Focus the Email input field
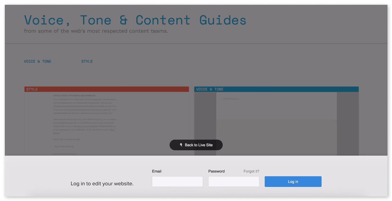Image resolution: width=392 pixels, height=201 pixels. pos(178,182)
